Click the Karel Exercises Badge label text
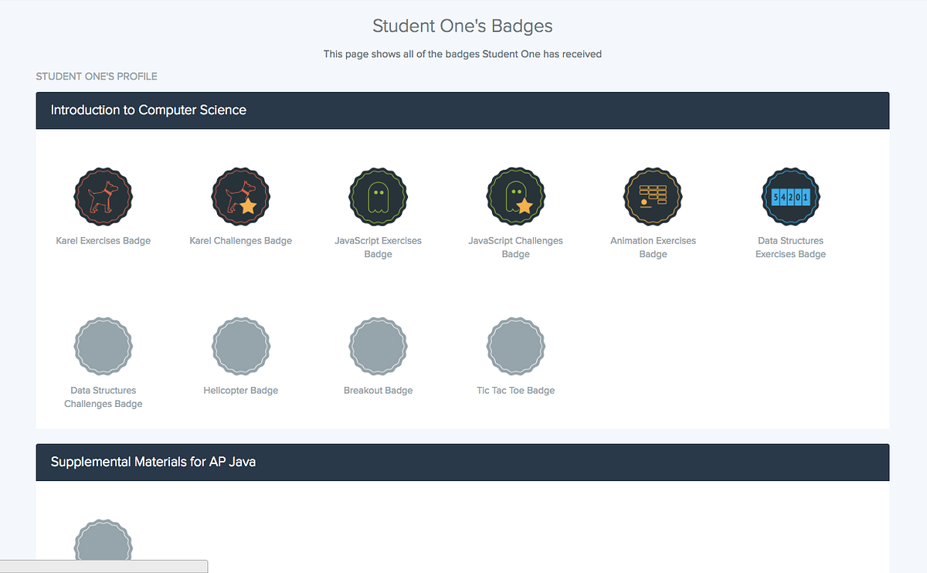 (x=103, y=240)
